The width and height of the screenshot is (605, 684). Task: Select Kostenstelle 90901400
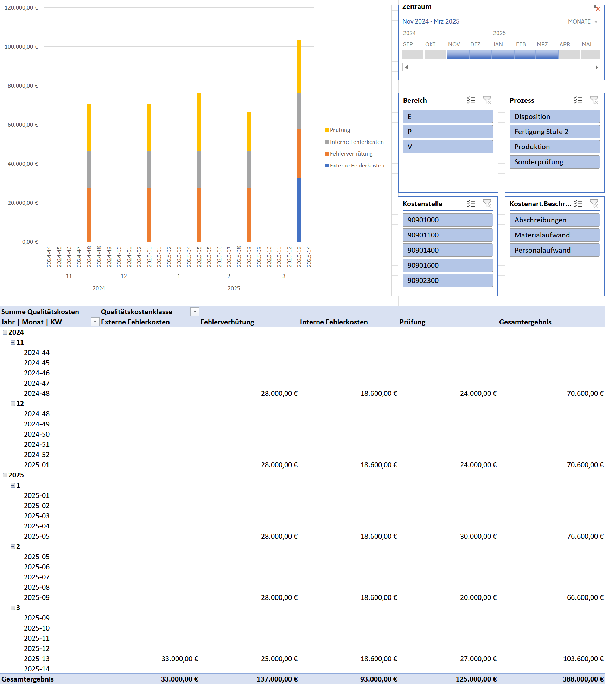tap(448, 250)
